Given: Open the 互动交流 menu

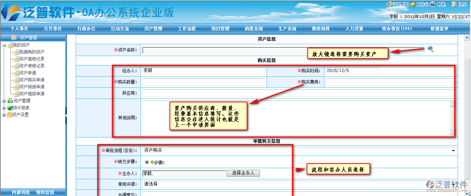Looking at the screenshot, I should [120, 29].
